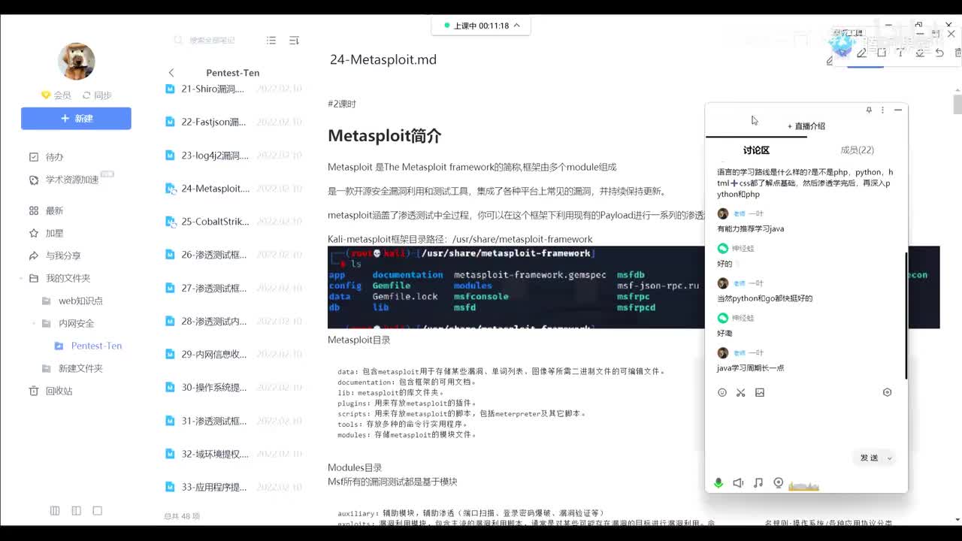Click the scissors screenshot icon
962x541 pixels.
(x=741, y=392)
